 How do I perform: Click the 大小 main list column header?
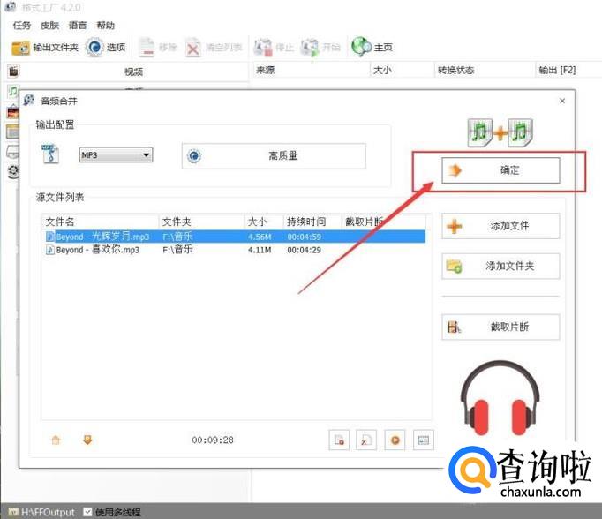coord(402,70)
